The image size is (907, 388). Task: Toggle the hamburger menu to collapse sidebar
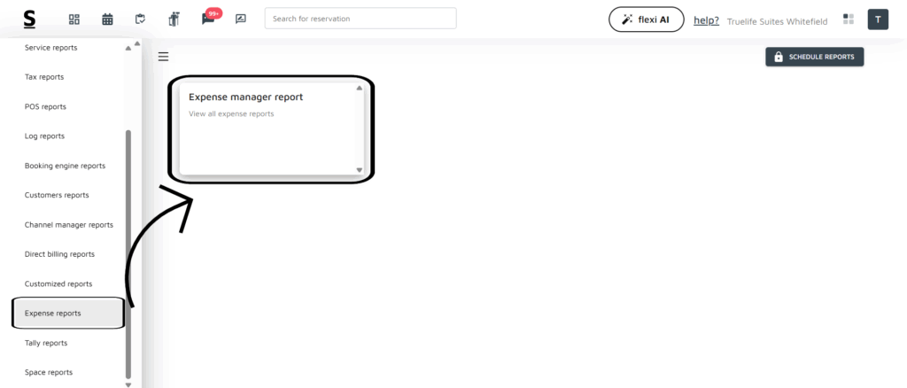tap(163, 57)
